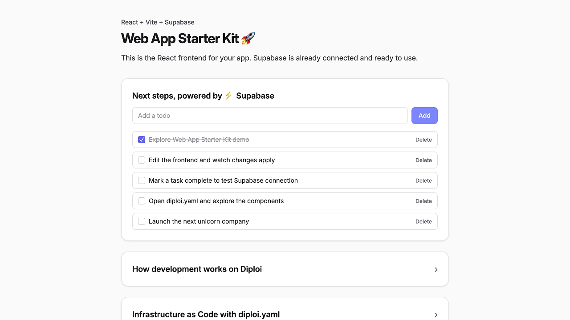Open the How development works on Diploi heading

click(x=197, y=269)
